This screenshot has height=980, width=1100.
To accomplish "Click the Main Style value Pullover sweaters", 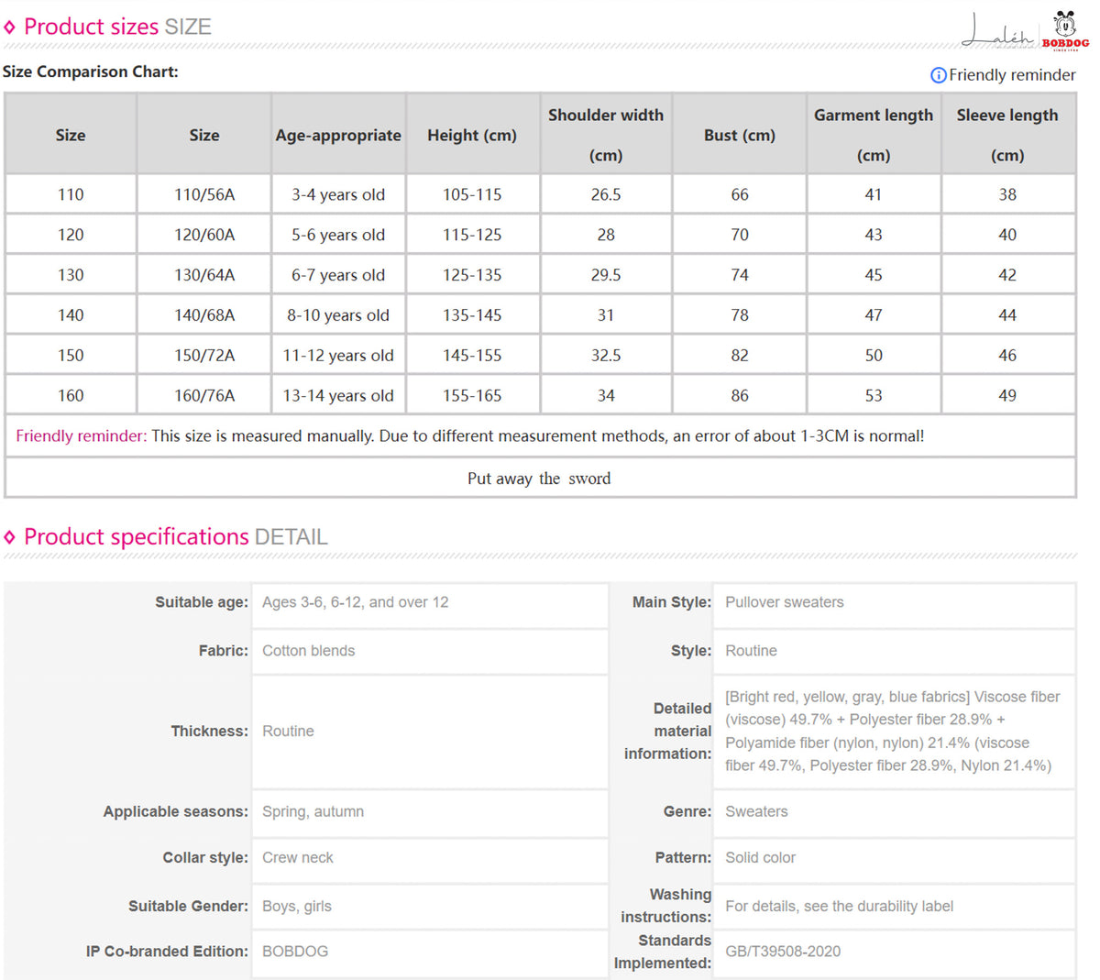I will click(785, 602).
